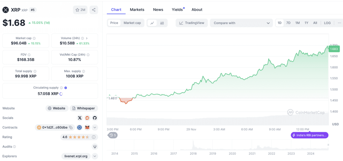Open the Reddit social icon
The height and width of the screenshot is (161, 343).
(x=87, y=118)
